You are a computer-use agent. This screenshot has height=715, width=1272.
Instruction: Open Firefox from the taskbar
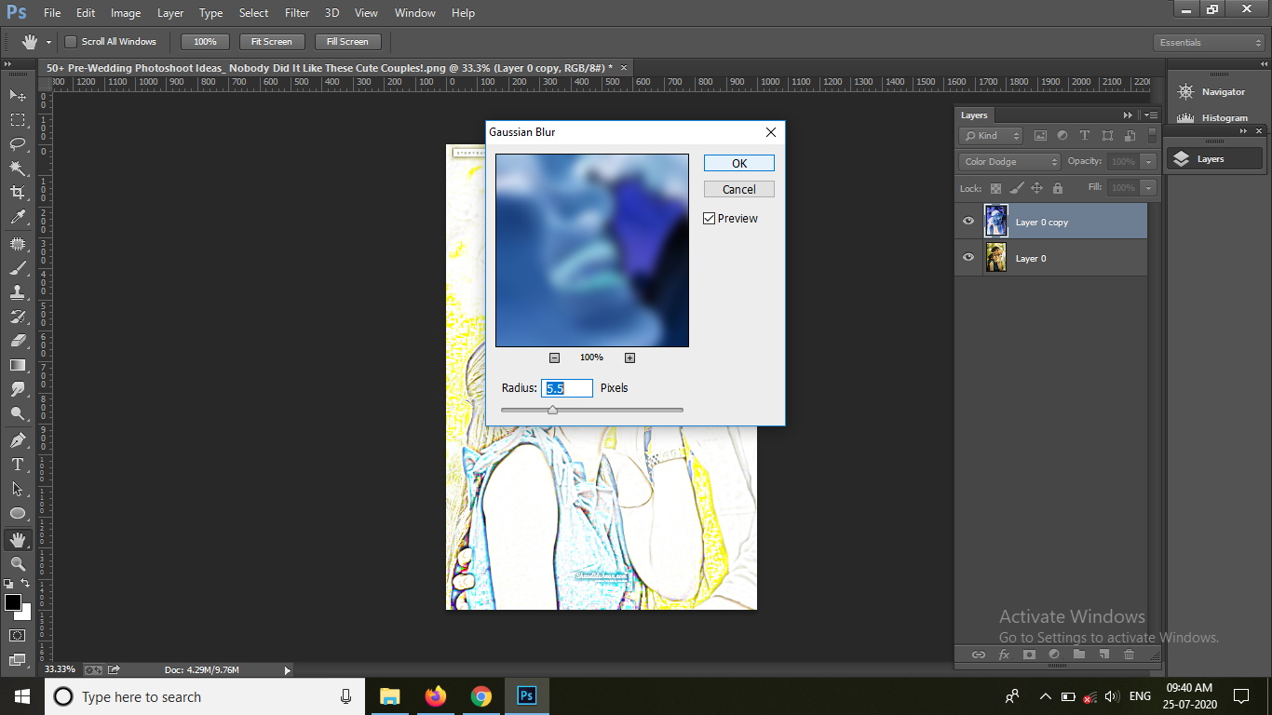click(435, 696)
